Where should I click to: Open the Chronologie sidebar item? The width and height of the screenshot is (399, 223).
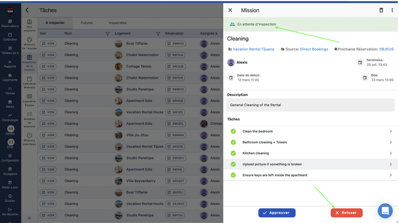point(10,118)
